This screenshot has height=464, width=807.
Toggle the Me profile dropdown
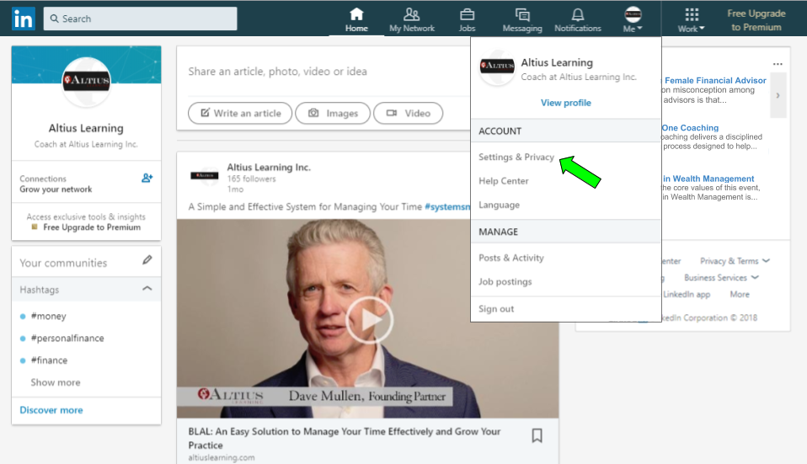(633, 19)
